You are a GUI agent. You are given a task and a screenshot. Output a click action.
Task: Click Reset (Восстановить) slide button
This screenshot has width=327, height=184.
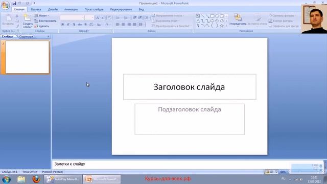tap(45, 21)
